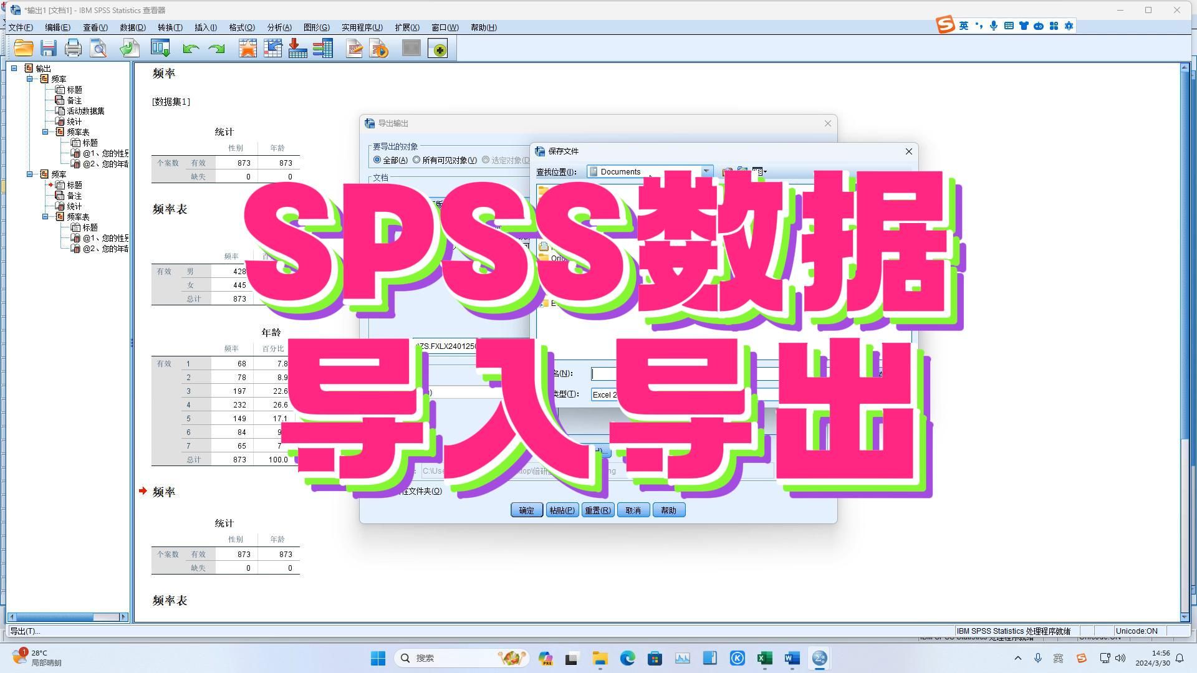Open the 实用程序(U) menu
The width and height of the screenshot is (1197, 673).
[362, 27]
